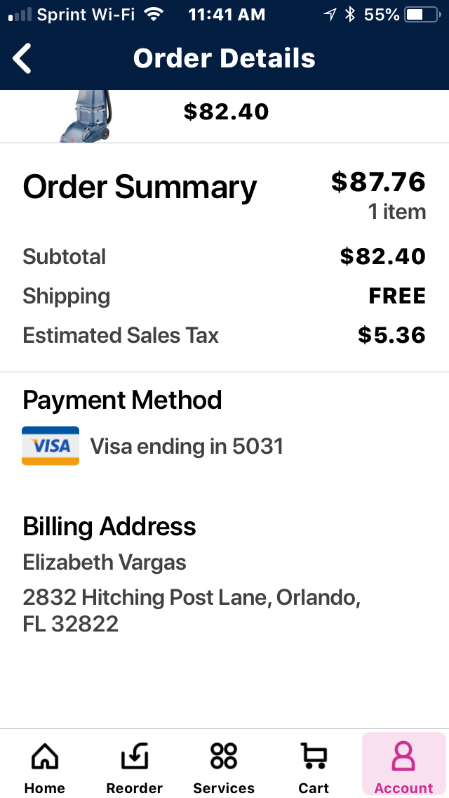Tap the Estimated Sales Tax row label

tap(121, 336)
